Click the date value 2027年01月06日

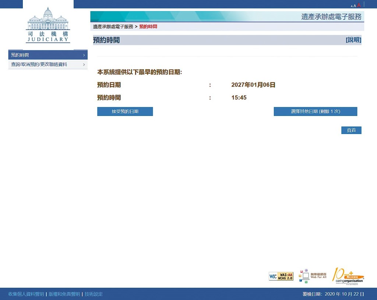[x=253, y=85]
